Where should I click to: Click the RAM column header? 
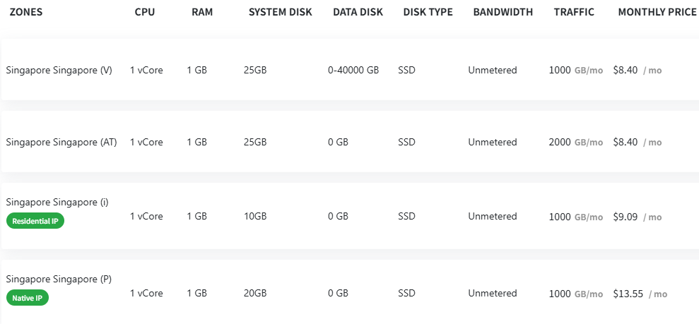tap(202, 12)
